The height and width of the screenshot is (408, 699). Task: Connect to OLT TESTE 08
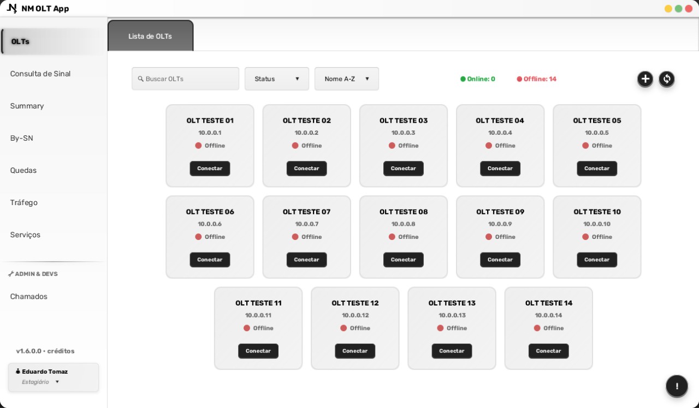click(403, 260)
